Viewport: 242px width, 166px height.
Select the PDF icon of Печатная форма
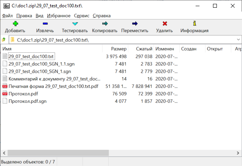coord(5,86)
